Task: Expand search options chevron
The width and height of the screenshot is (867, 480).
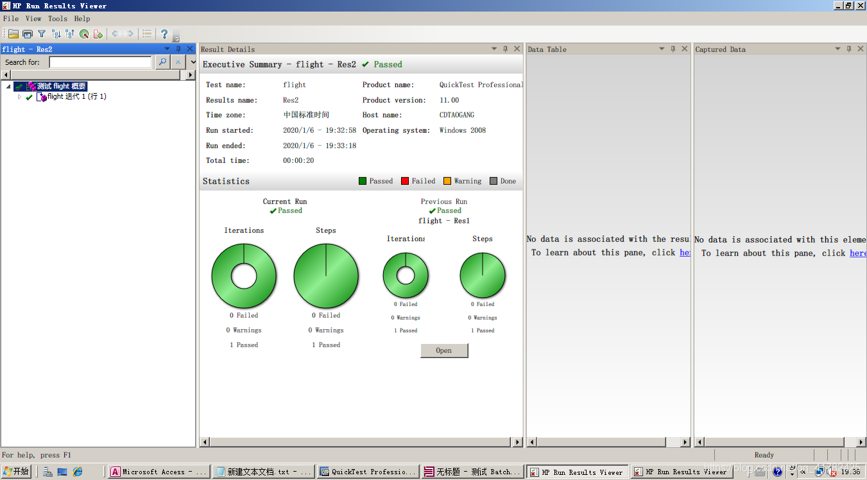Action: [x=193, y=62]
